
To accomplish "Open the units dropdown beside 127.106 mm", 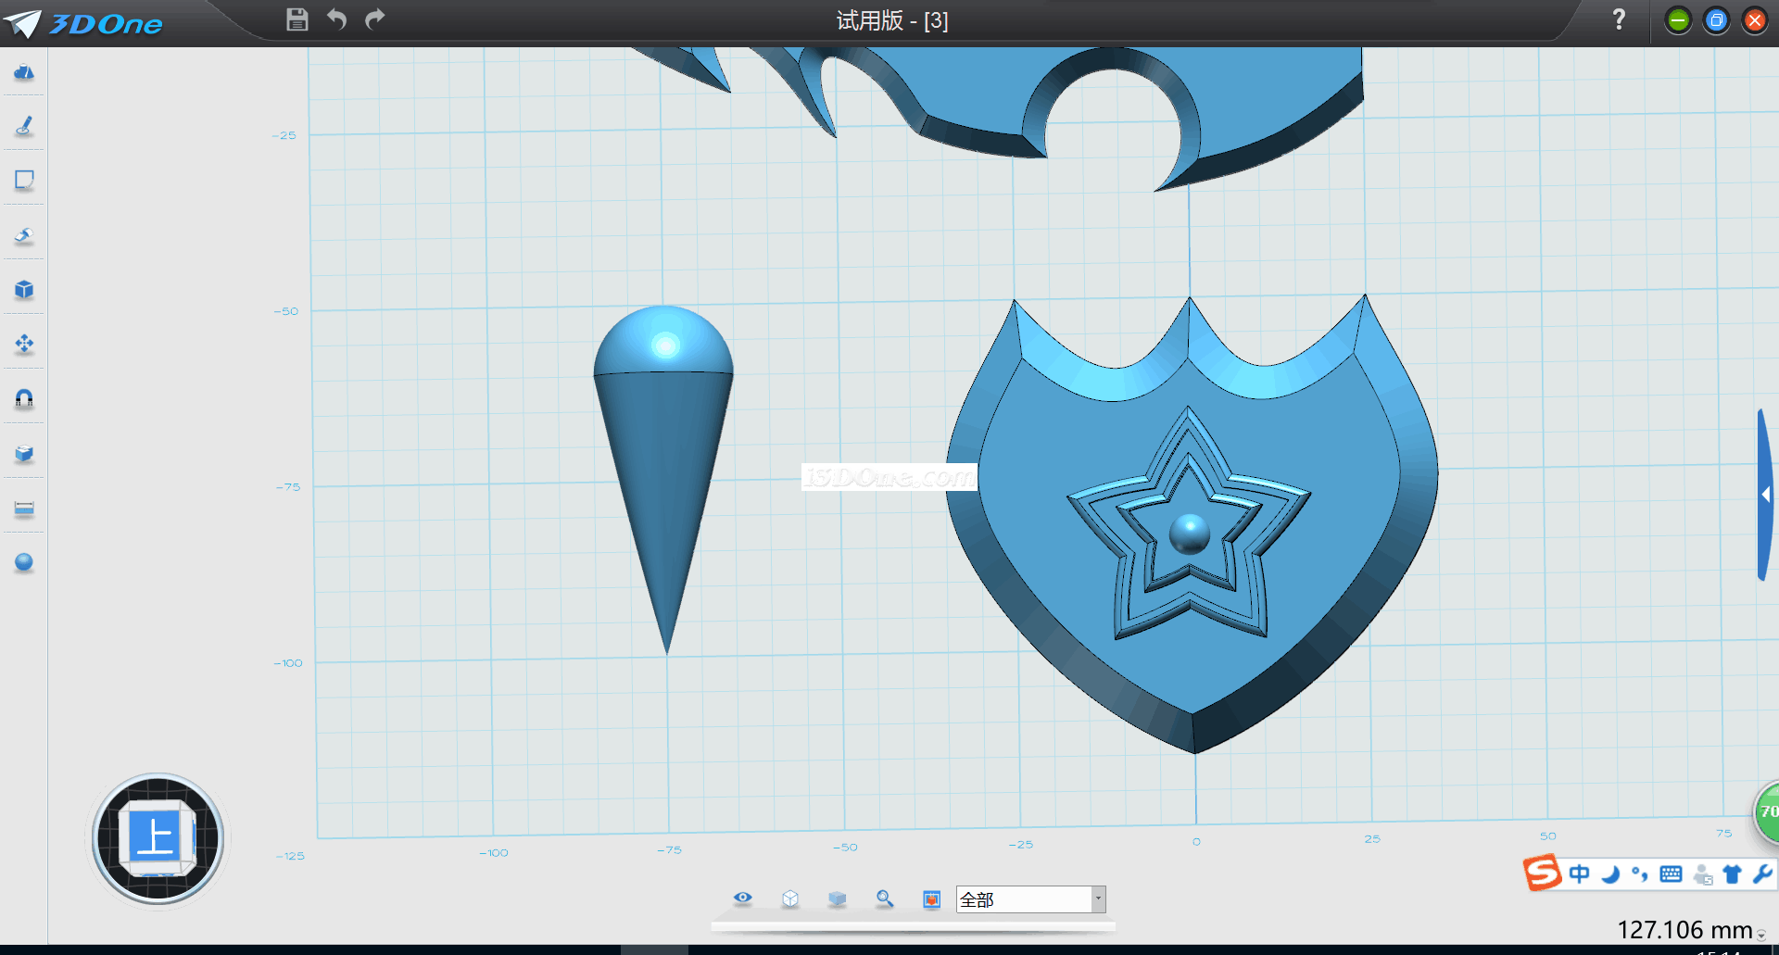I will (x=1761, y=936).
